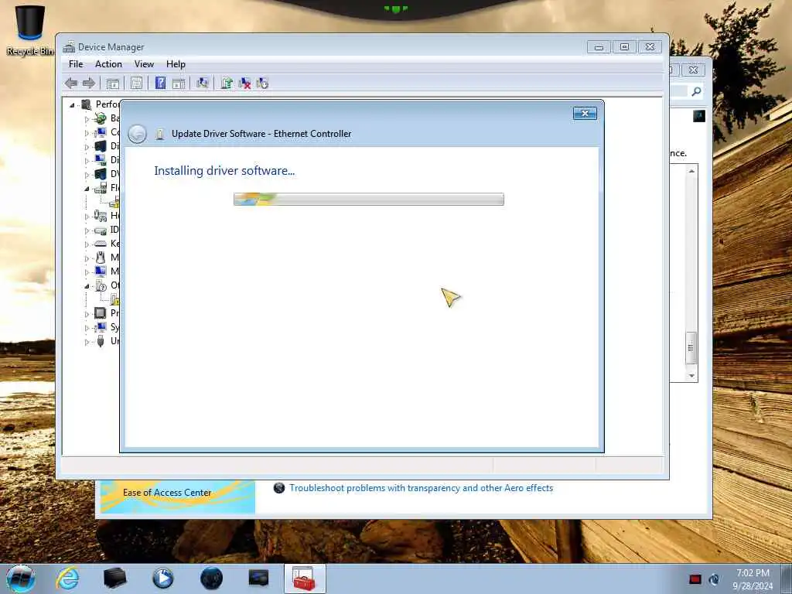Screen dimensions: 792x594
Task: Select the Disk drives category icon
Action: pyautogui.click(x=101, y=146)
